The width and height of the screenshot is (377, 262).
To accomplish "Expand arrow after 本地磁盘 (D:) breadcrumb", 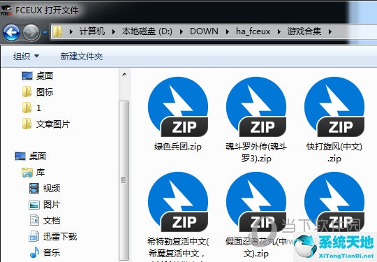I will 182,31.
